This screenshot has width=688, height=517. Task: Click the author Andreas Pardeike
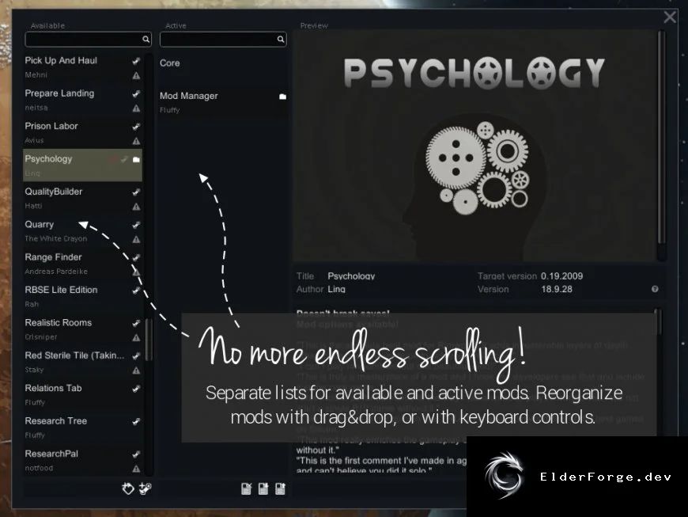(x=56, y=272)
